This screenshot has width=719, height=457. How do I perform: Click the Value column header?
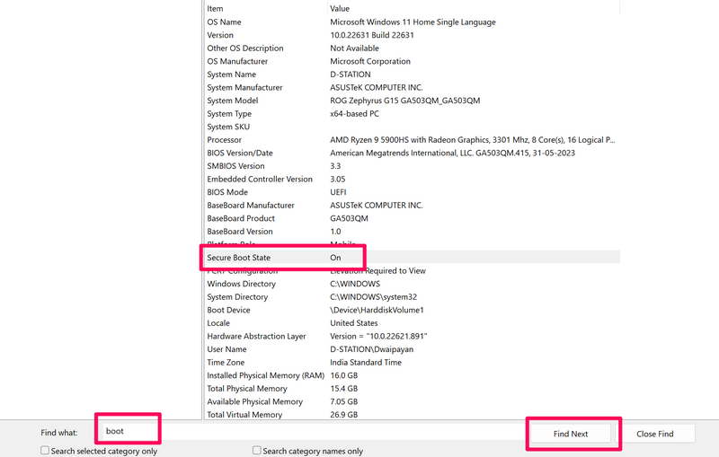tap(341, 8)
